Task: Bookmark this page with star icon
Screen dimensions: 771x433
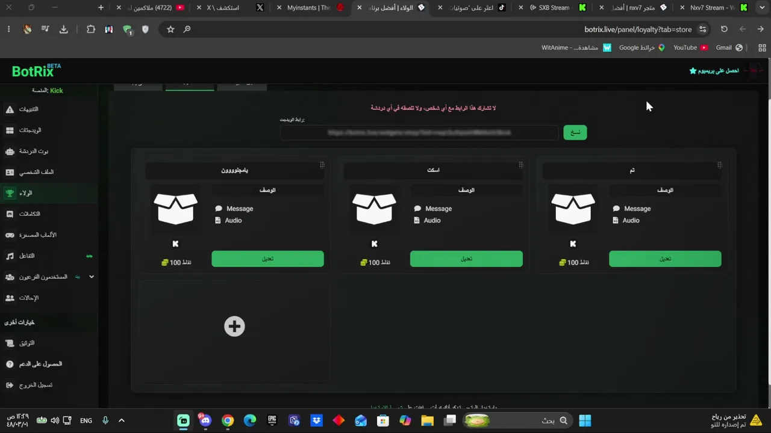Action: (170, 29)
